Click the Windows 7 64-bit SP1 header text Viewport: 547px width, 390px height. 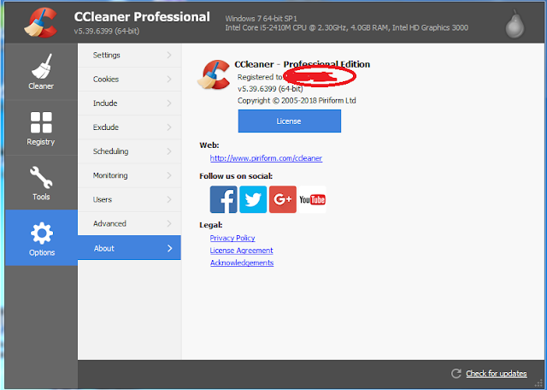coord(261,19)
